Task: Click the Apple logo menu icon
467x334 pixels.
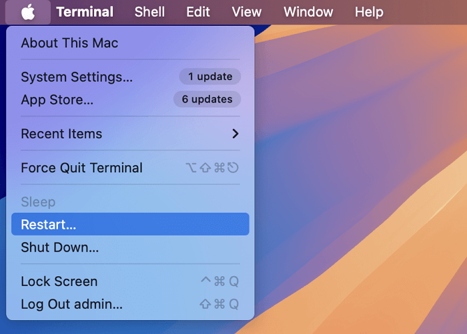Action: [28, 12]
